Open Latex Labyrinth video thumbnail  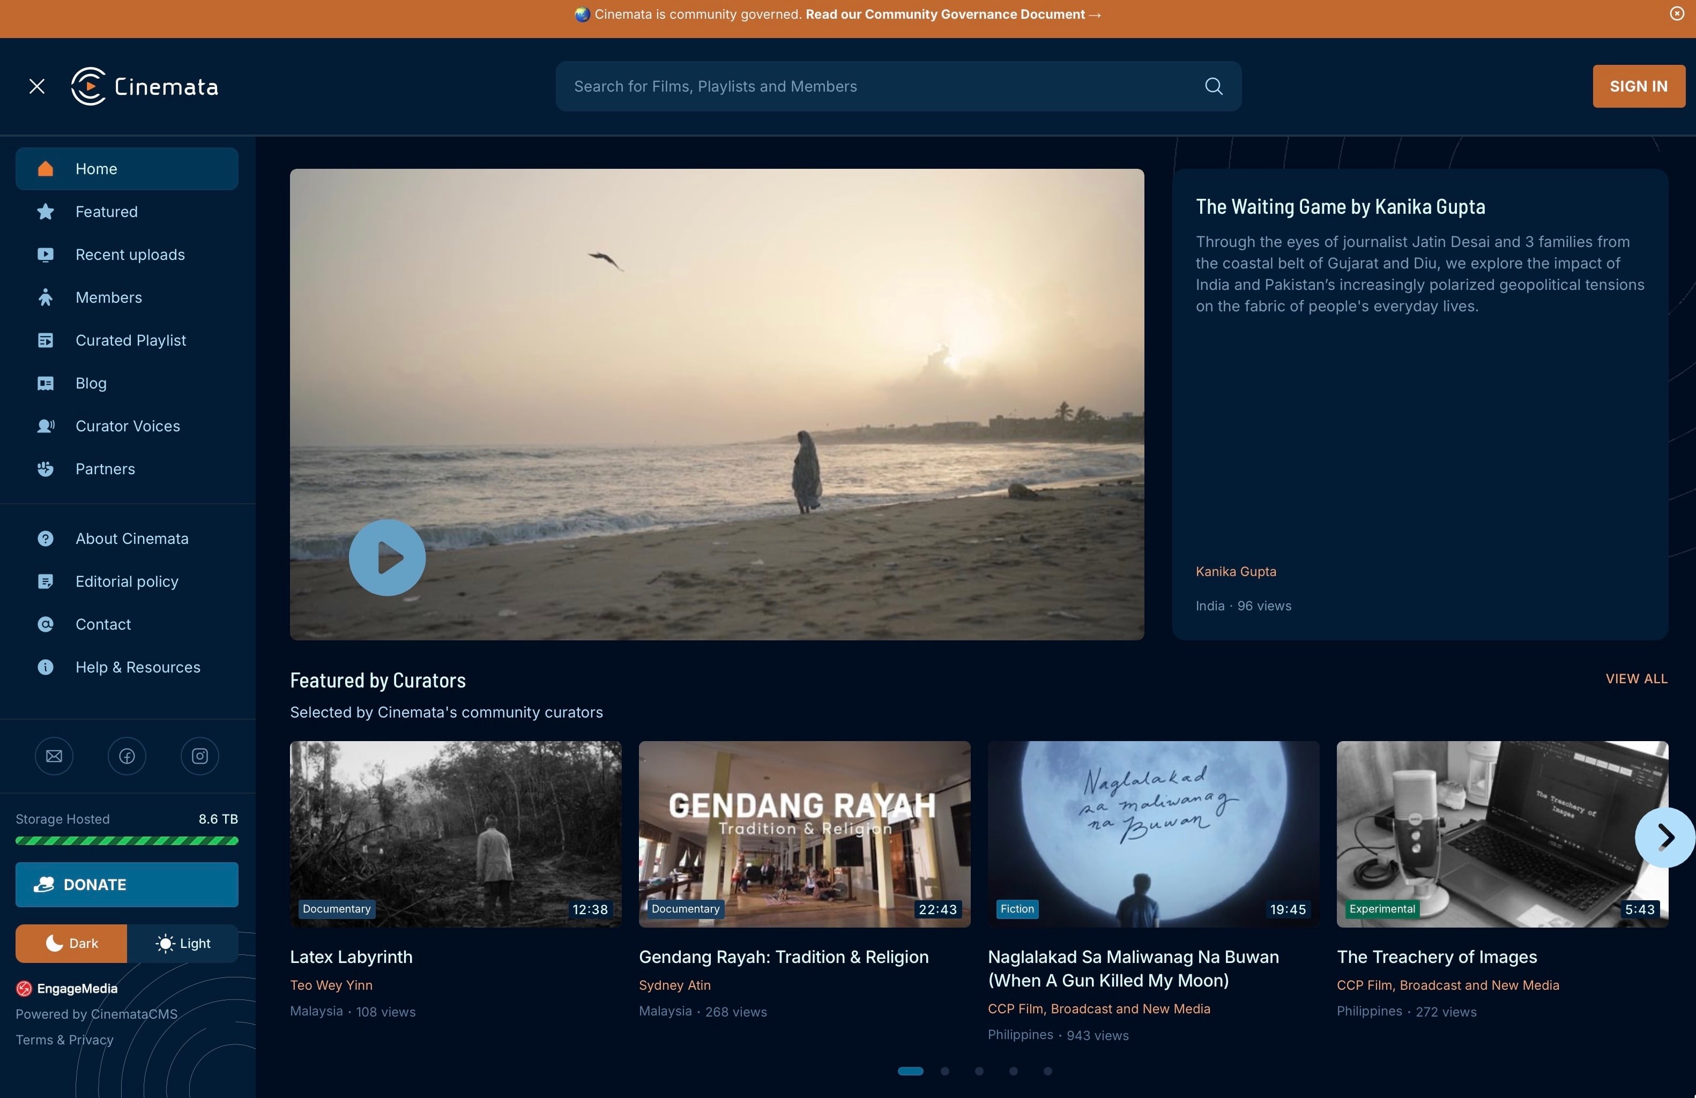(455, 834)
